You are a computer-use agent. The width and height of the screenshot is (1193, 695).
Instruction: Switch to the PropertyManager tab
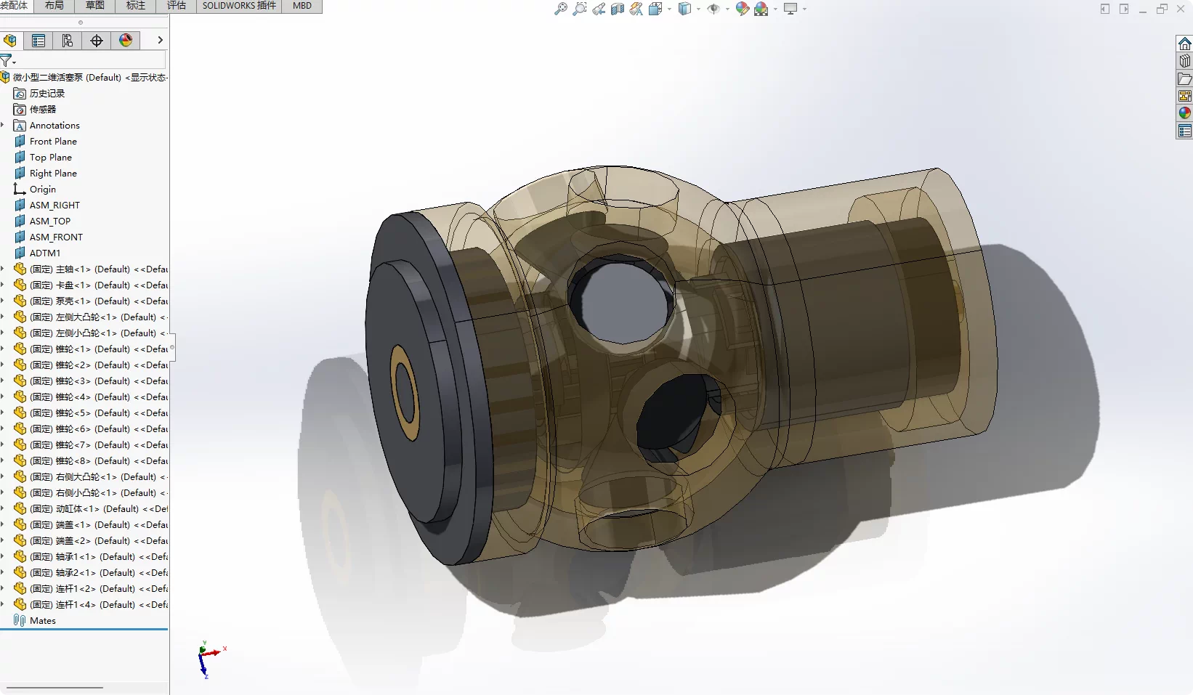[39, 41]
